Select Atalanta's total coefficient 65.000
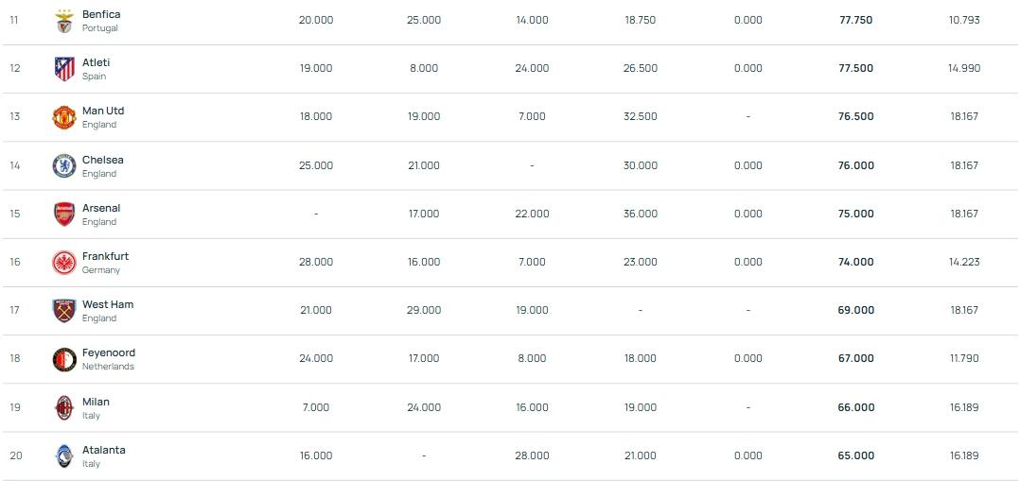Viewport: 1020px width, 481px height. (856, 455)
